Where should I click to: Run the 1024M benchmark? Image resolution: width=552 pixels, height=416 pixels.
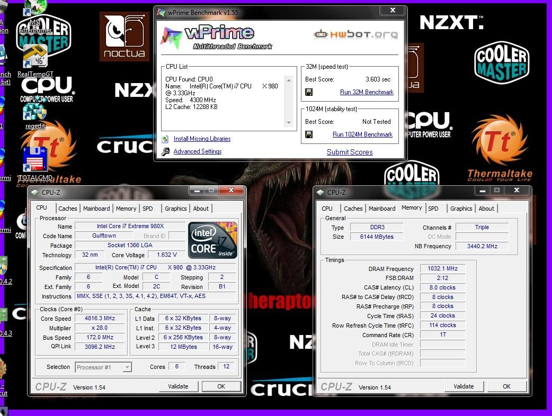click(362, 134)
